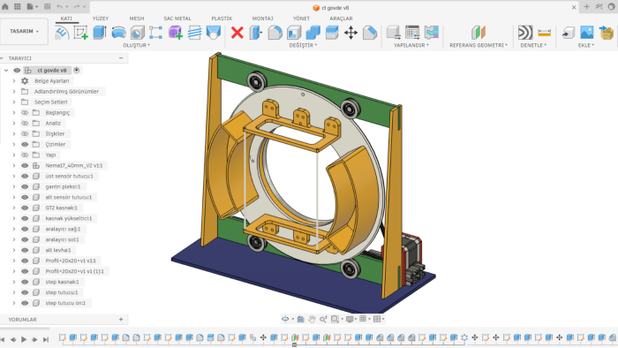Open the Orbit navigation tool
618x348 pixels.
285,319
